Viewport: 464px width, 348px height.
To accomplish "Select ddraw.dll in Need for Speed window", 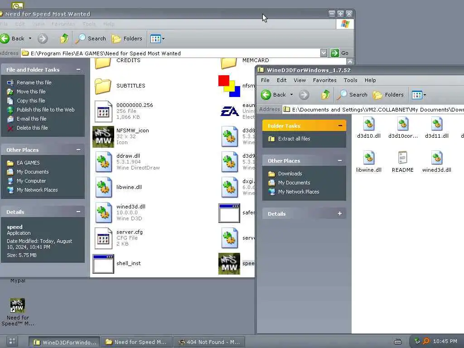I will (104, 162).
